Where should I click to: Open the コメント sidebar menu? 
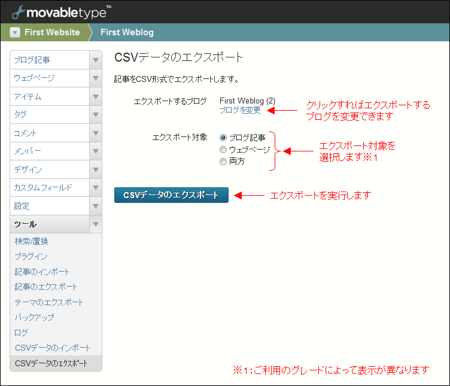point(50,133)
